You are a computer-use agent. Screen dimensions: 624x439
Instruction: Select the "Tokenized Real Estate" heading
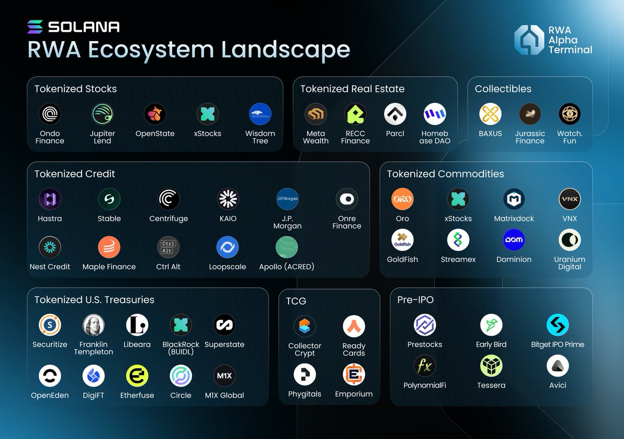tap(352, 89)
